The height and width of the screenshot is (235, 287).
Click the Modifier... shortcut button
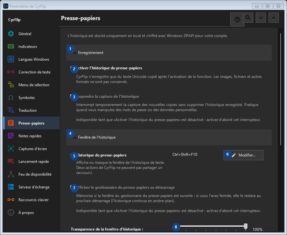243,155
